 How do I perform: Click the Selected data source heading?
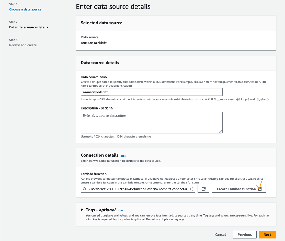[x=101, y=23]
